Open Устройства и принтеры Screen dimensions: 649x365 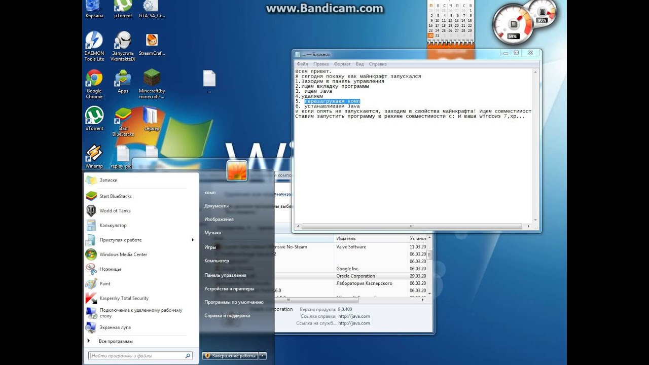(x=229, y=289)
